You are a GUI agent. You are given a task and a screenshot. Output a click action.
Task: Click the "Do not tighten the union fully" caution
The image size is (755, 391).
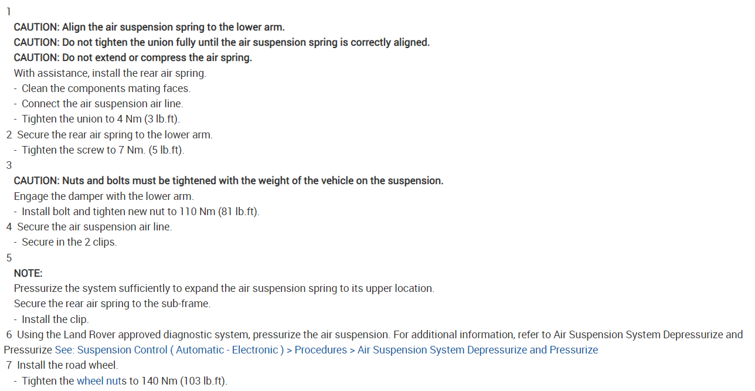(x=222, y=42)
